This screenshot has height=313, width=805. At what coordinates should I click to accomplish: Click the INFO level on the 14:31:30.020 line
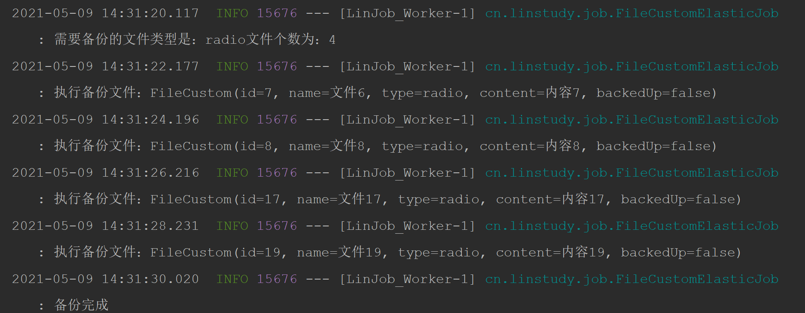232,279
